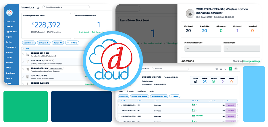268x127 pixels.
Task: Click the Asset ID column header
Action: (123, 101)
